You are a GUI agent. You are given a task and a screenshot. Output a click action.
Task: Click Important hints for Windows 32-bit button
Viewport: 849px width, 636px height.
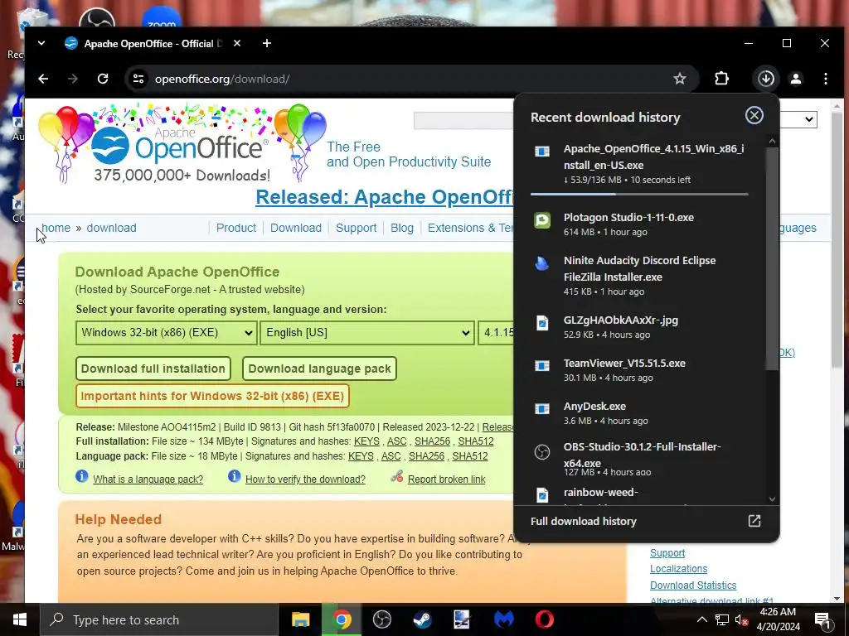(x=212, y=396)
